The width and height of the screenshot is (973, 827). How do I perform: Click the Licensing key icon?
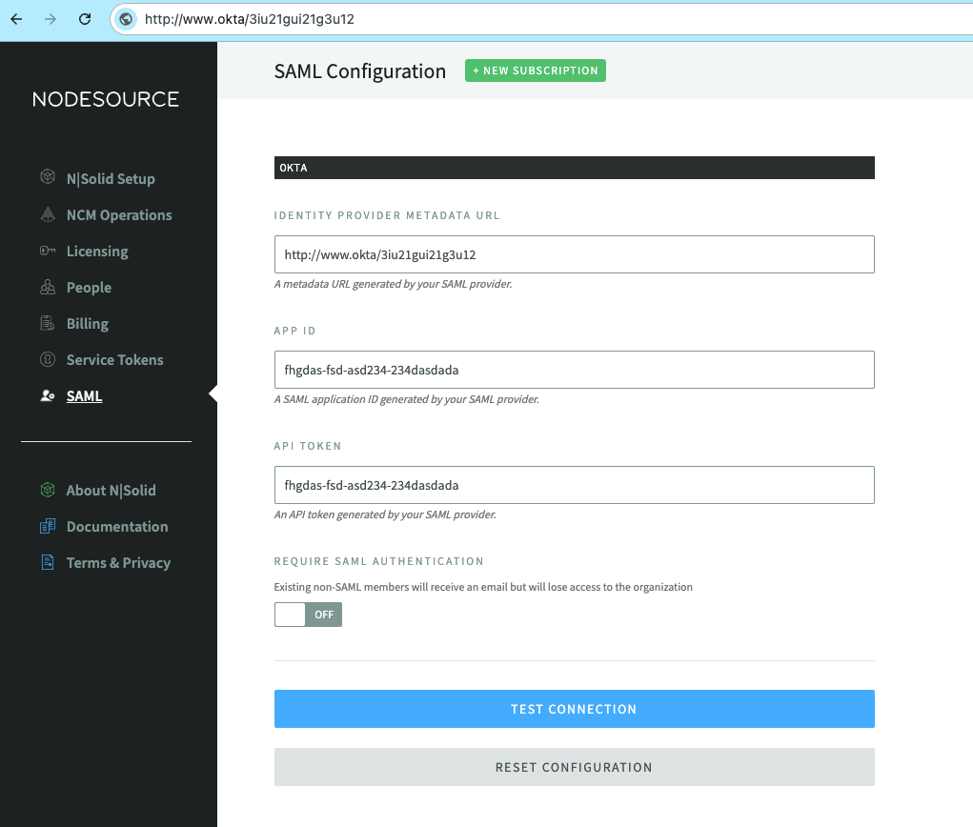(x=48, y=250)
